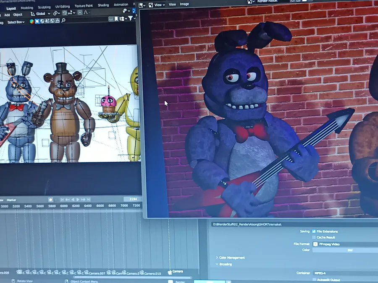Click the pink cupcake model in viewport
The image size is (378, 283).
point(108,105)
